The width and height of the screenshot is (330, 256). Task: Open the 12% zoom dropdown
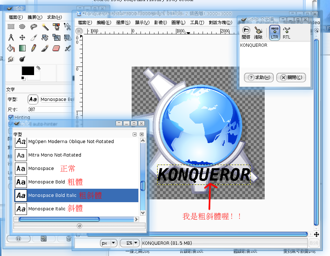coord(130,243)
